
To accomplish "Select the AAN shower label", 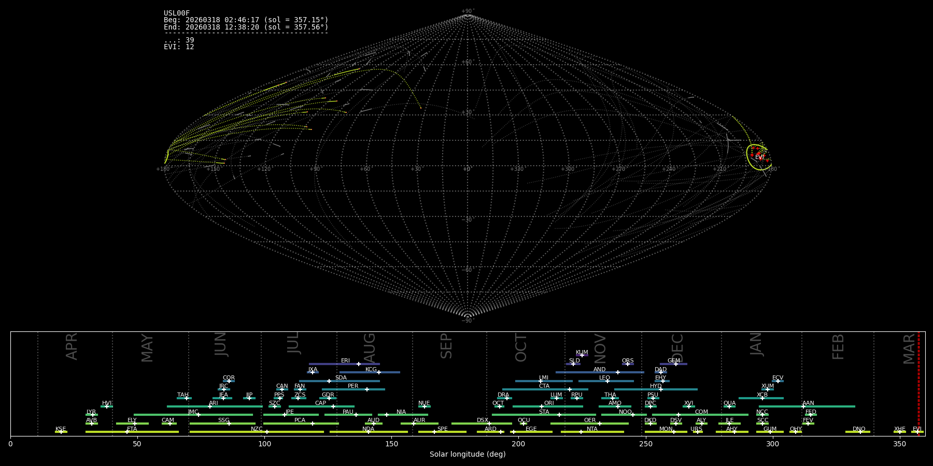I will (x=808, y=403).
